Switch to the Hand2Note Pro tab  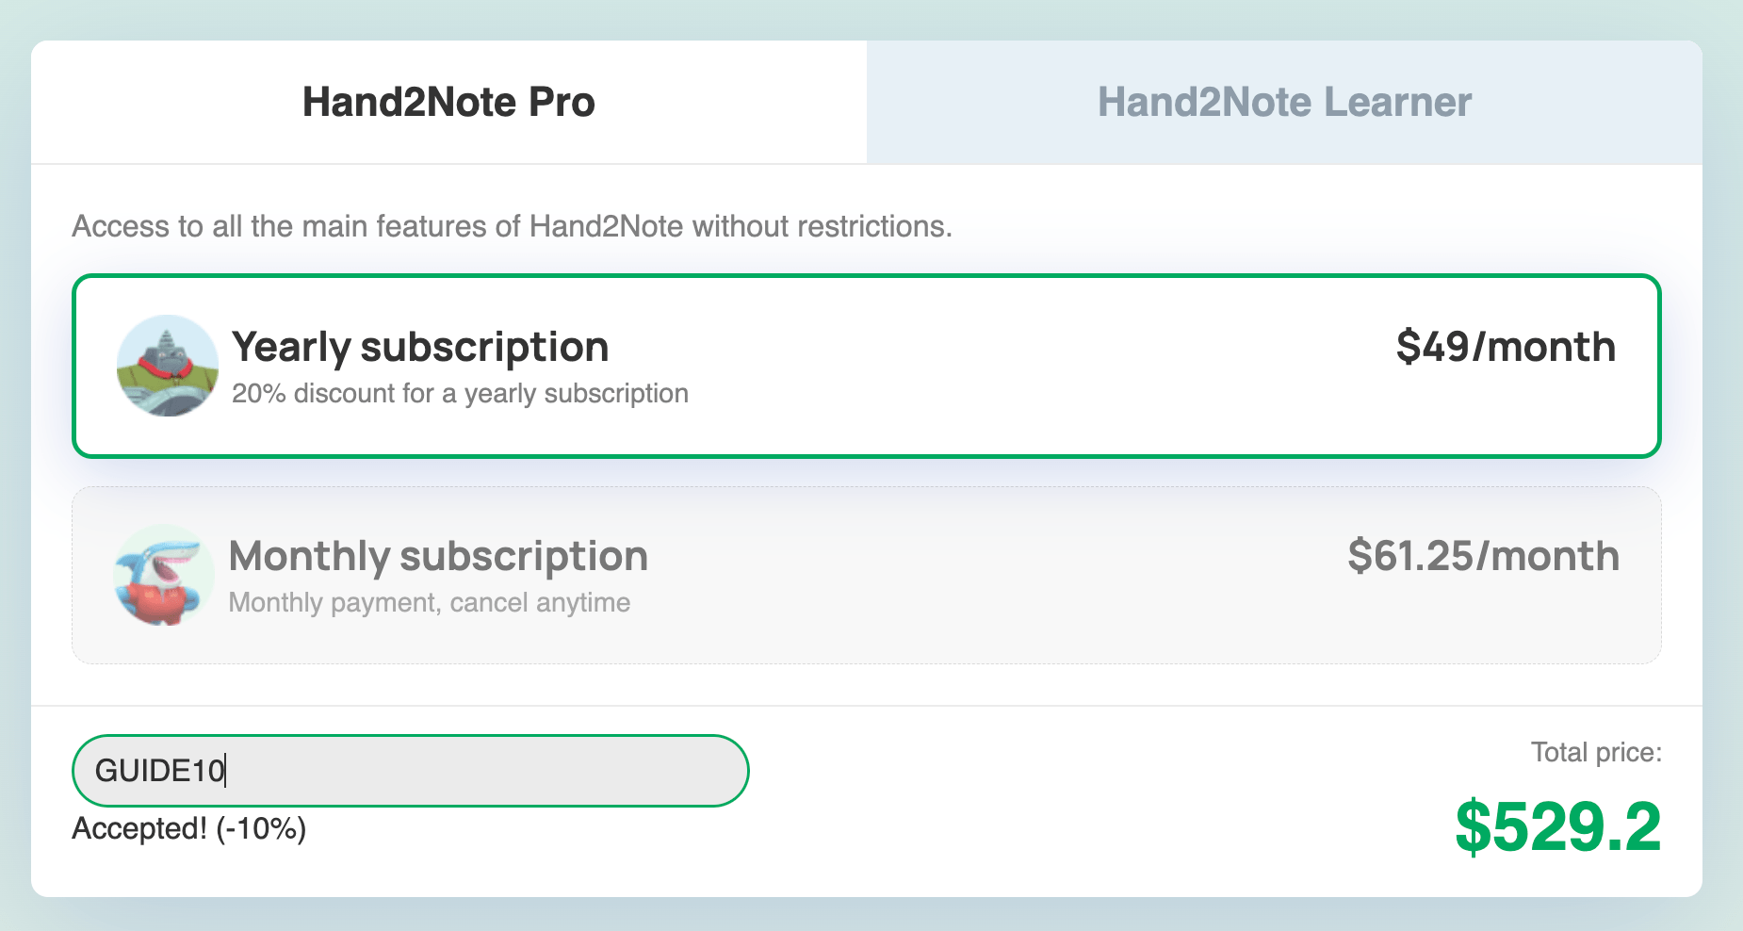pos(448,101)
